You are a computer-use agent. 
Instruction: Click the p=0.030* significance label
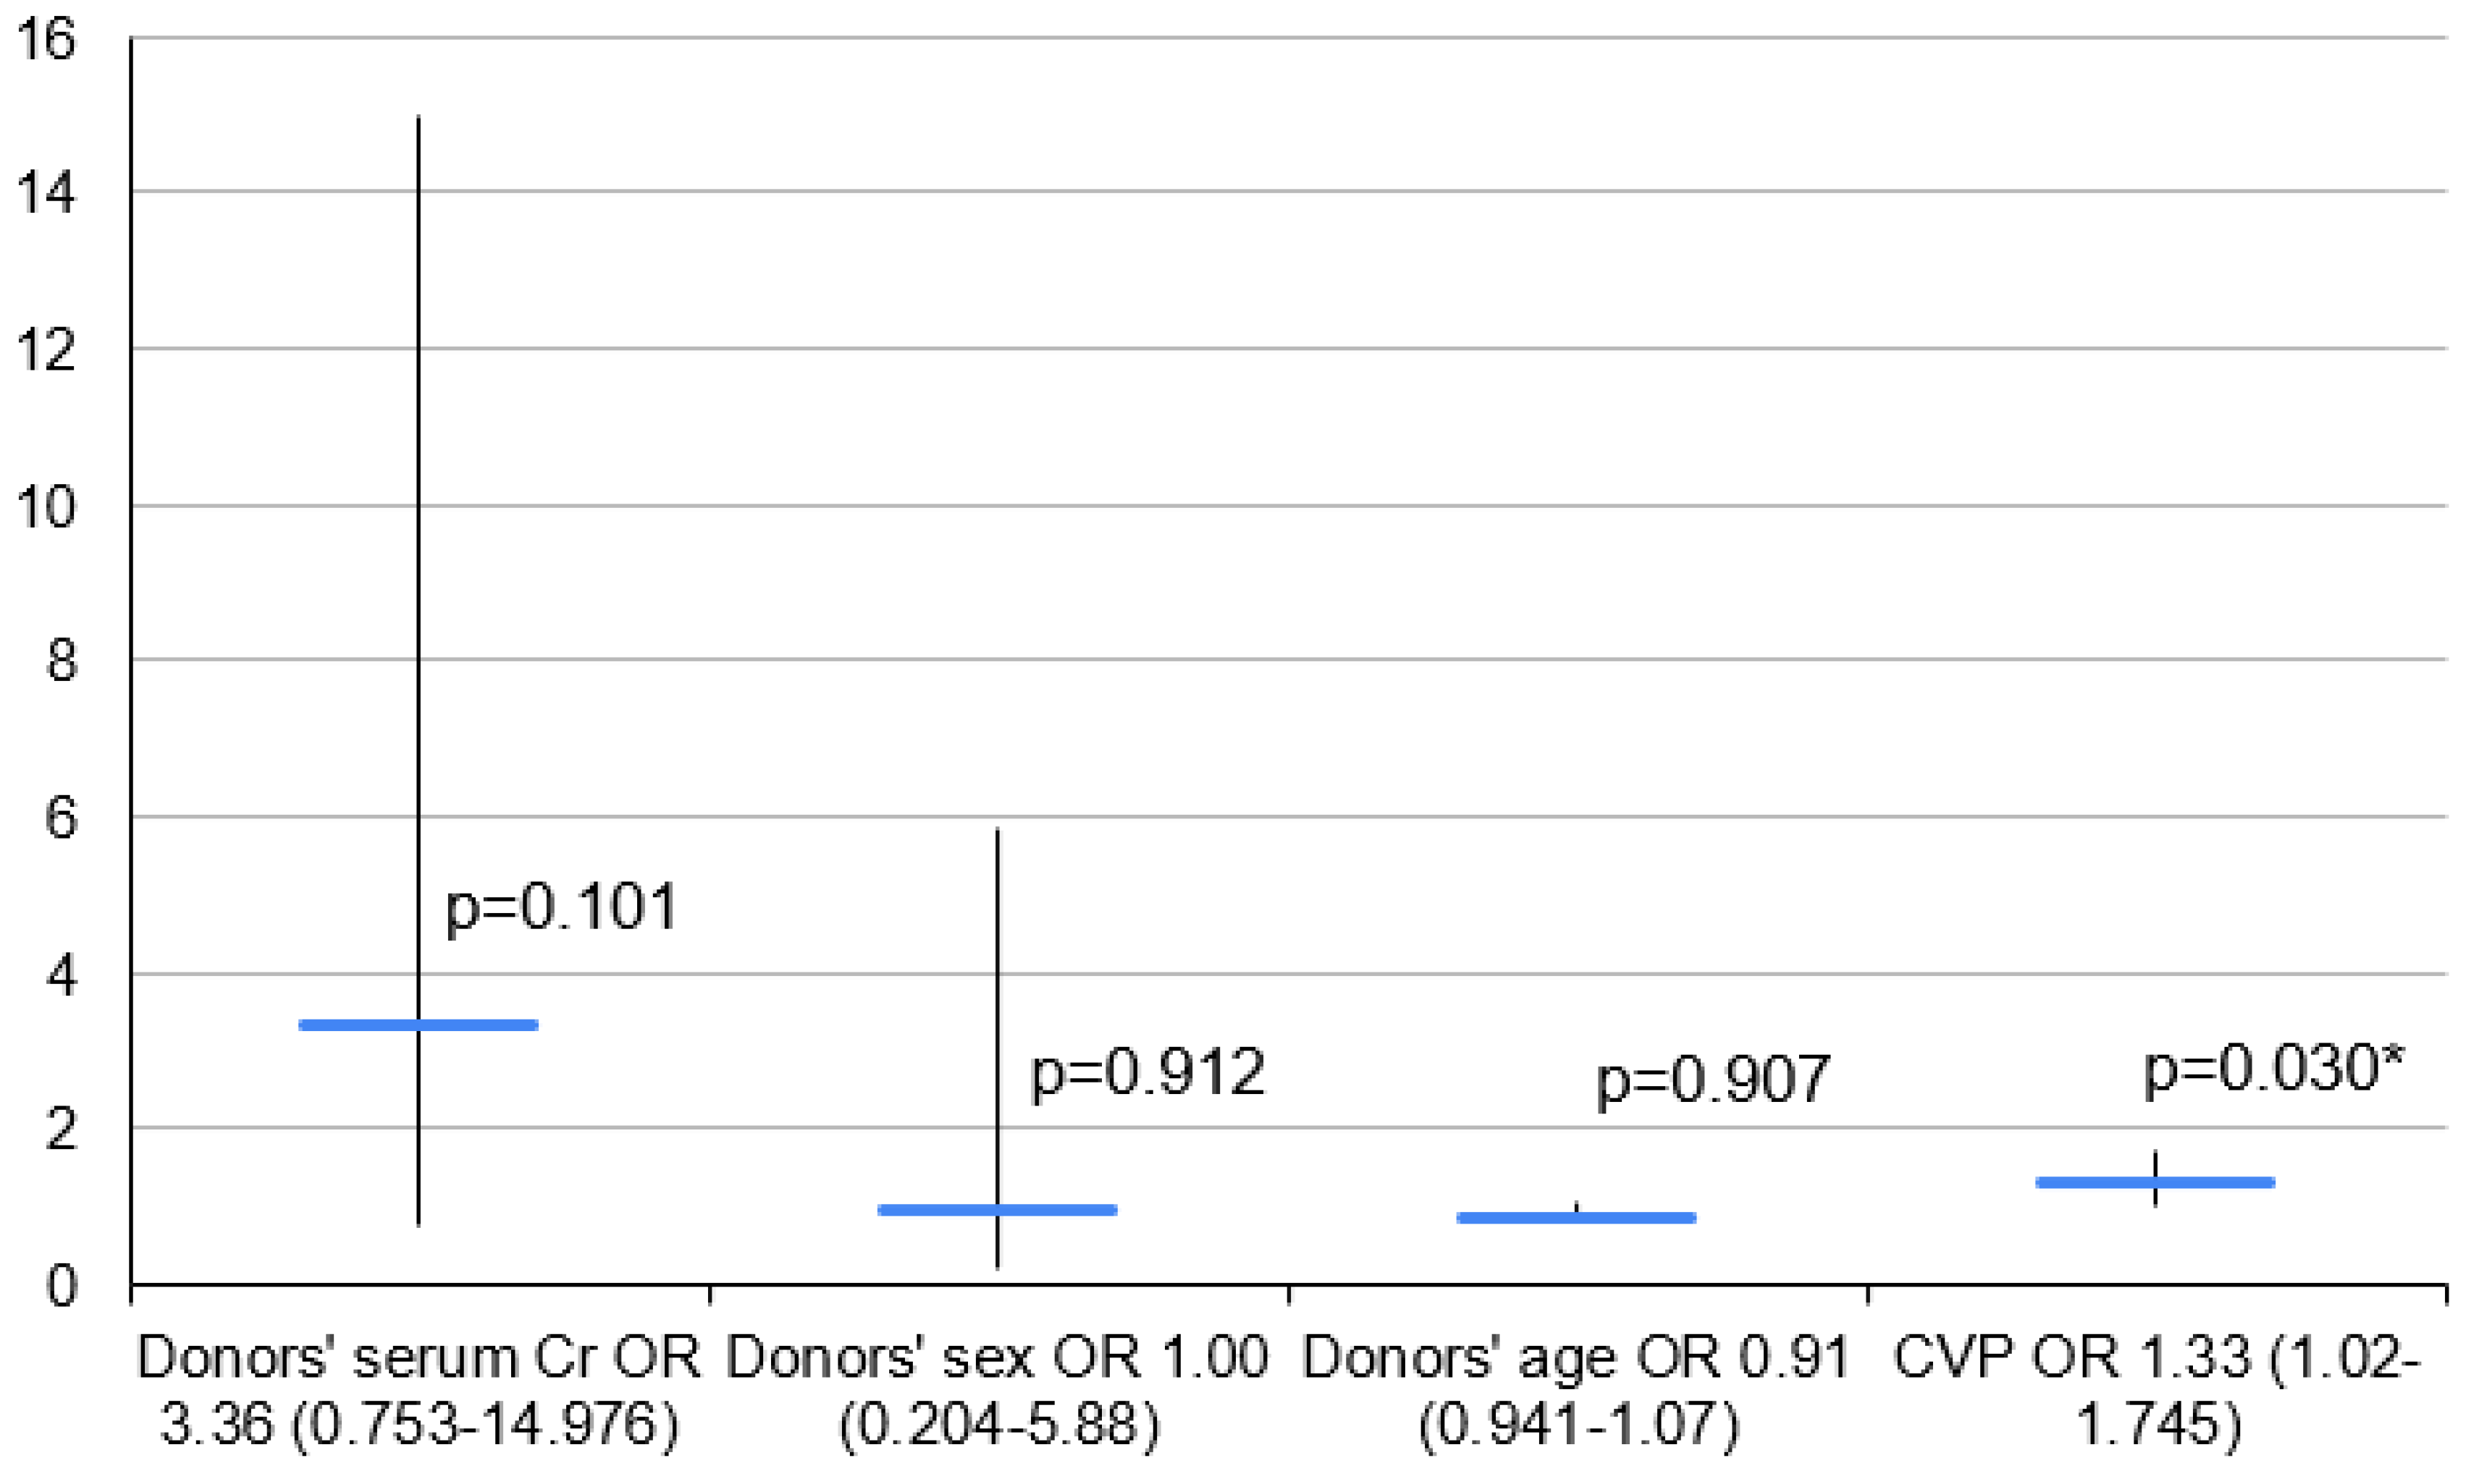pyautogui.click(x=2273, y=1068)
